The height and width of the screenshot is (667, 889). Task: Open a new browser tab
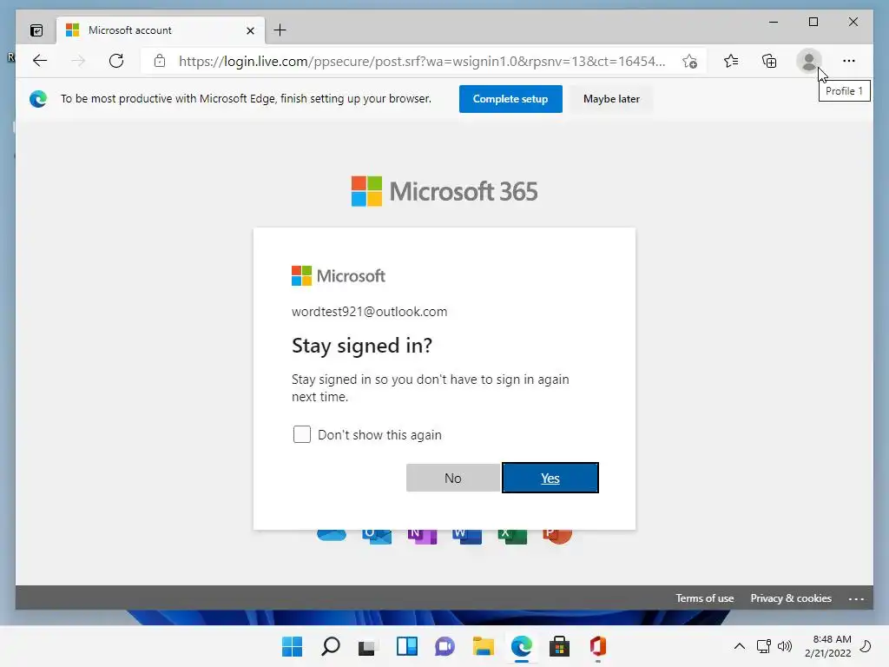point(280,30)
